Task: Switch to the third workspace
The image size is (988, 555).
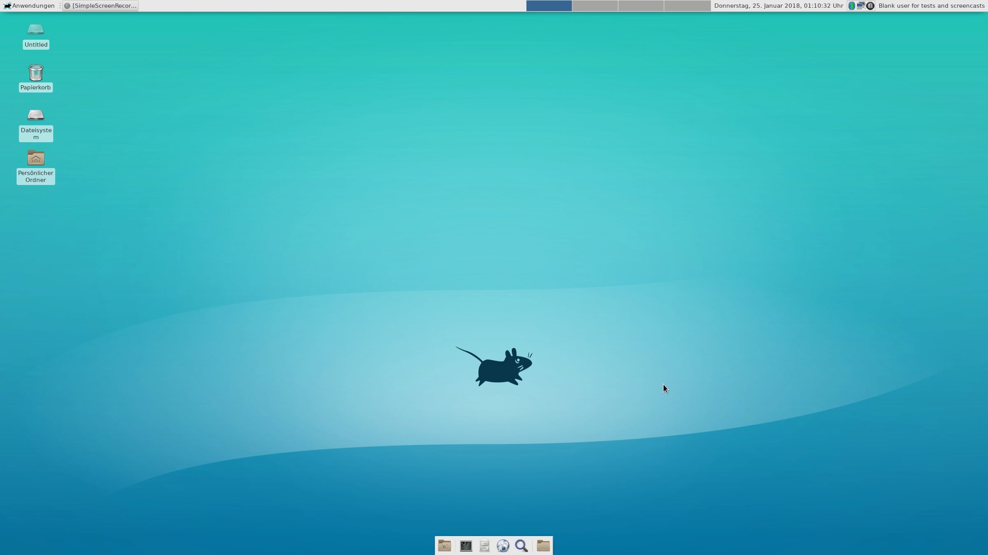Action: (x=641, y=6)
